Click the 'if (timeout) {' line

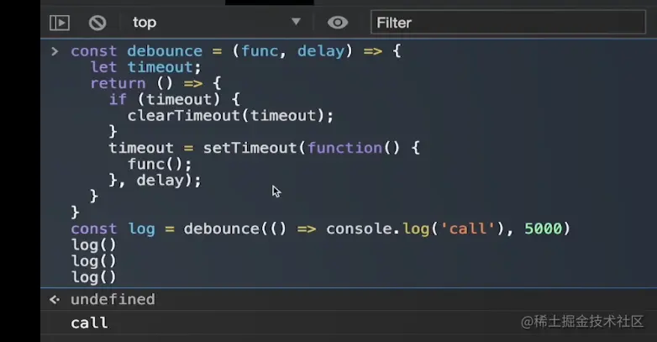pyautogui.click(x=174, y=99)
